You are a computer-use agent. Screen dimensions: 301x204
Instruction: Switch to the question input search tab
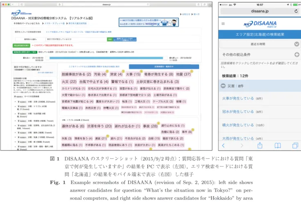(28, 32)
